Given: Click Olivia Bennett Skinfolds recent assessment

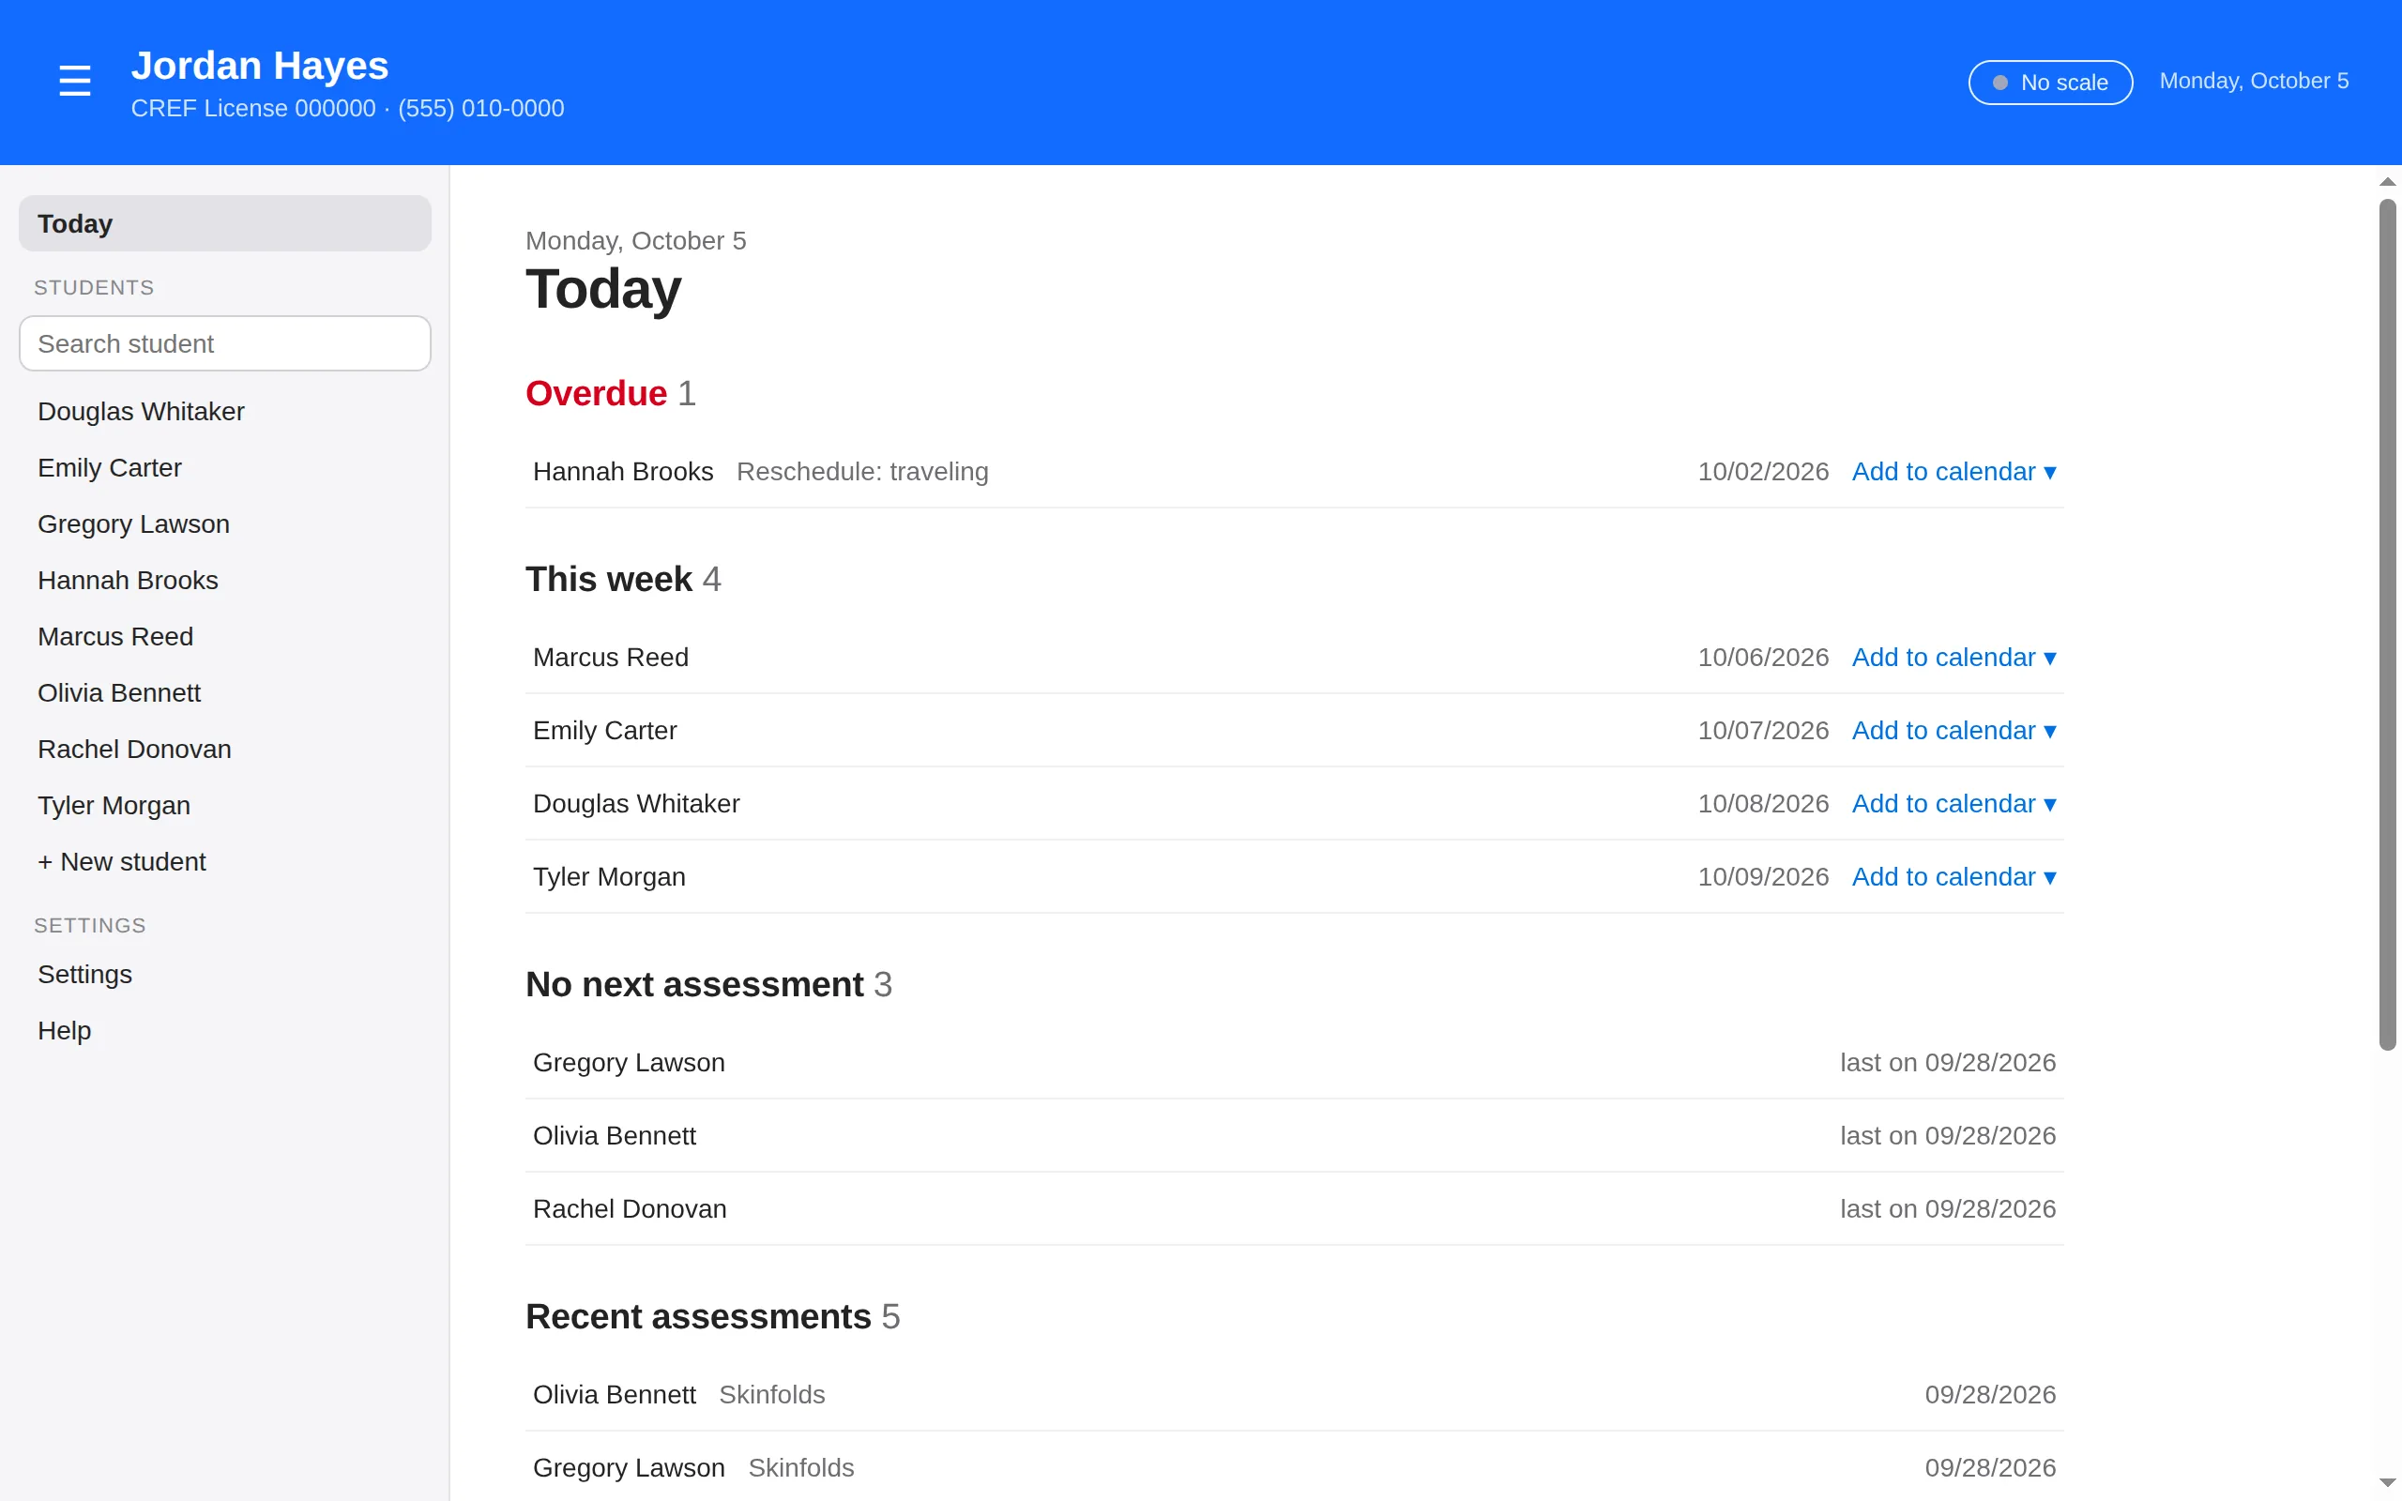Looking at the screenshot, I should coord(1294,1395).
